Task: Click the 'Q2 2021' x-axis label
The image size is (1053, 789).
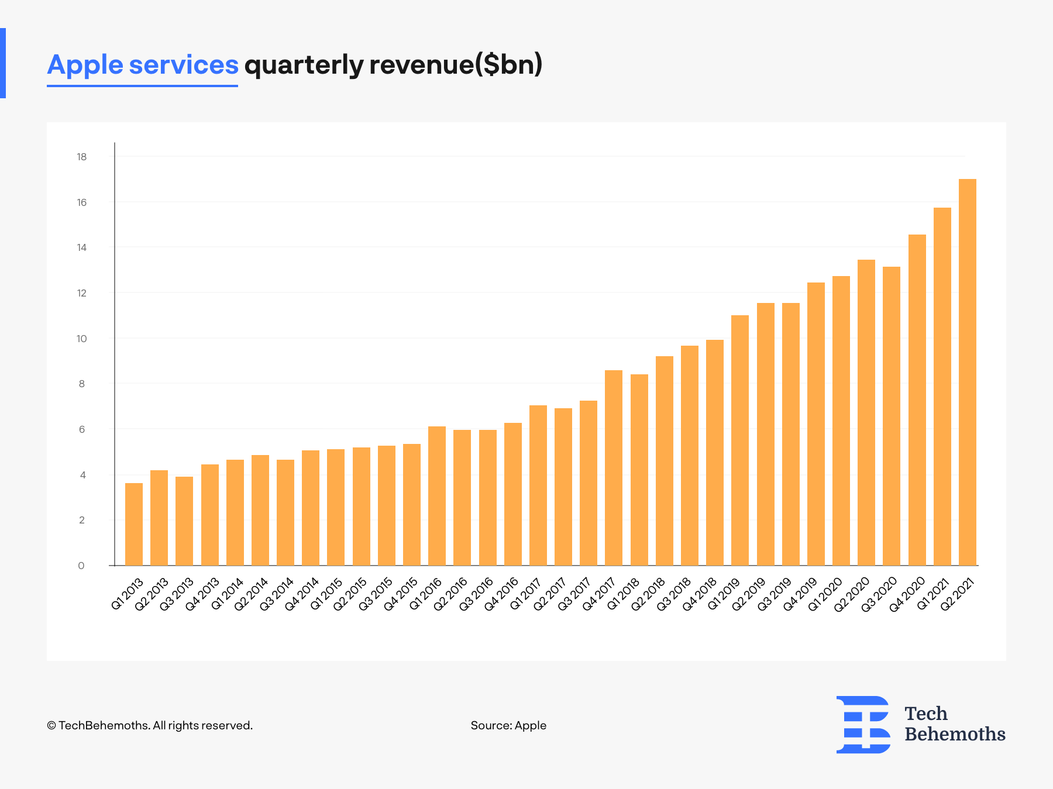Action: (x=958, y=594)
